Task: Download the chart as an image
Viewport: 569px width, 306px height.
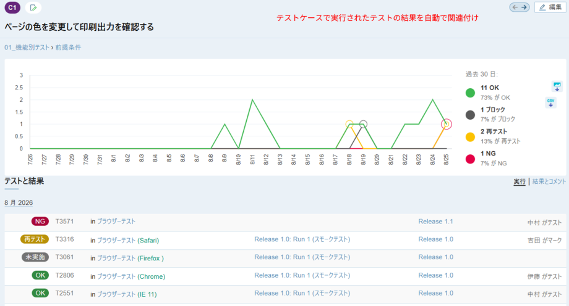Action: pyautogui.click(x=557, y=86)
